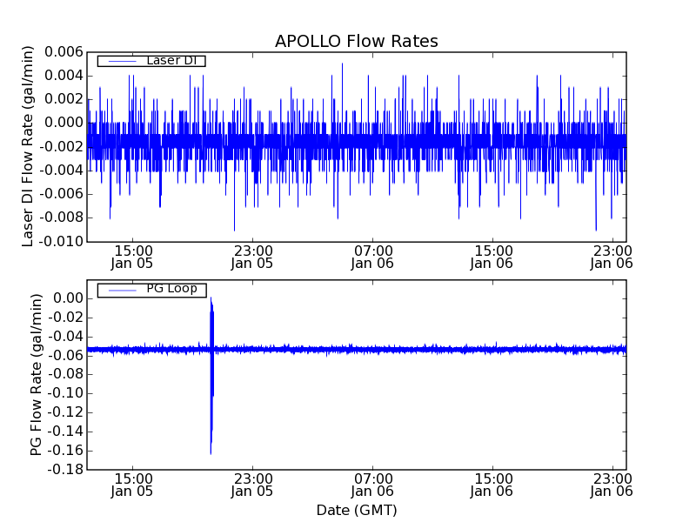Click the 'Date (GMT)' x-axis label
Screen dimensions: 696x522
click(x=357, y=510)
